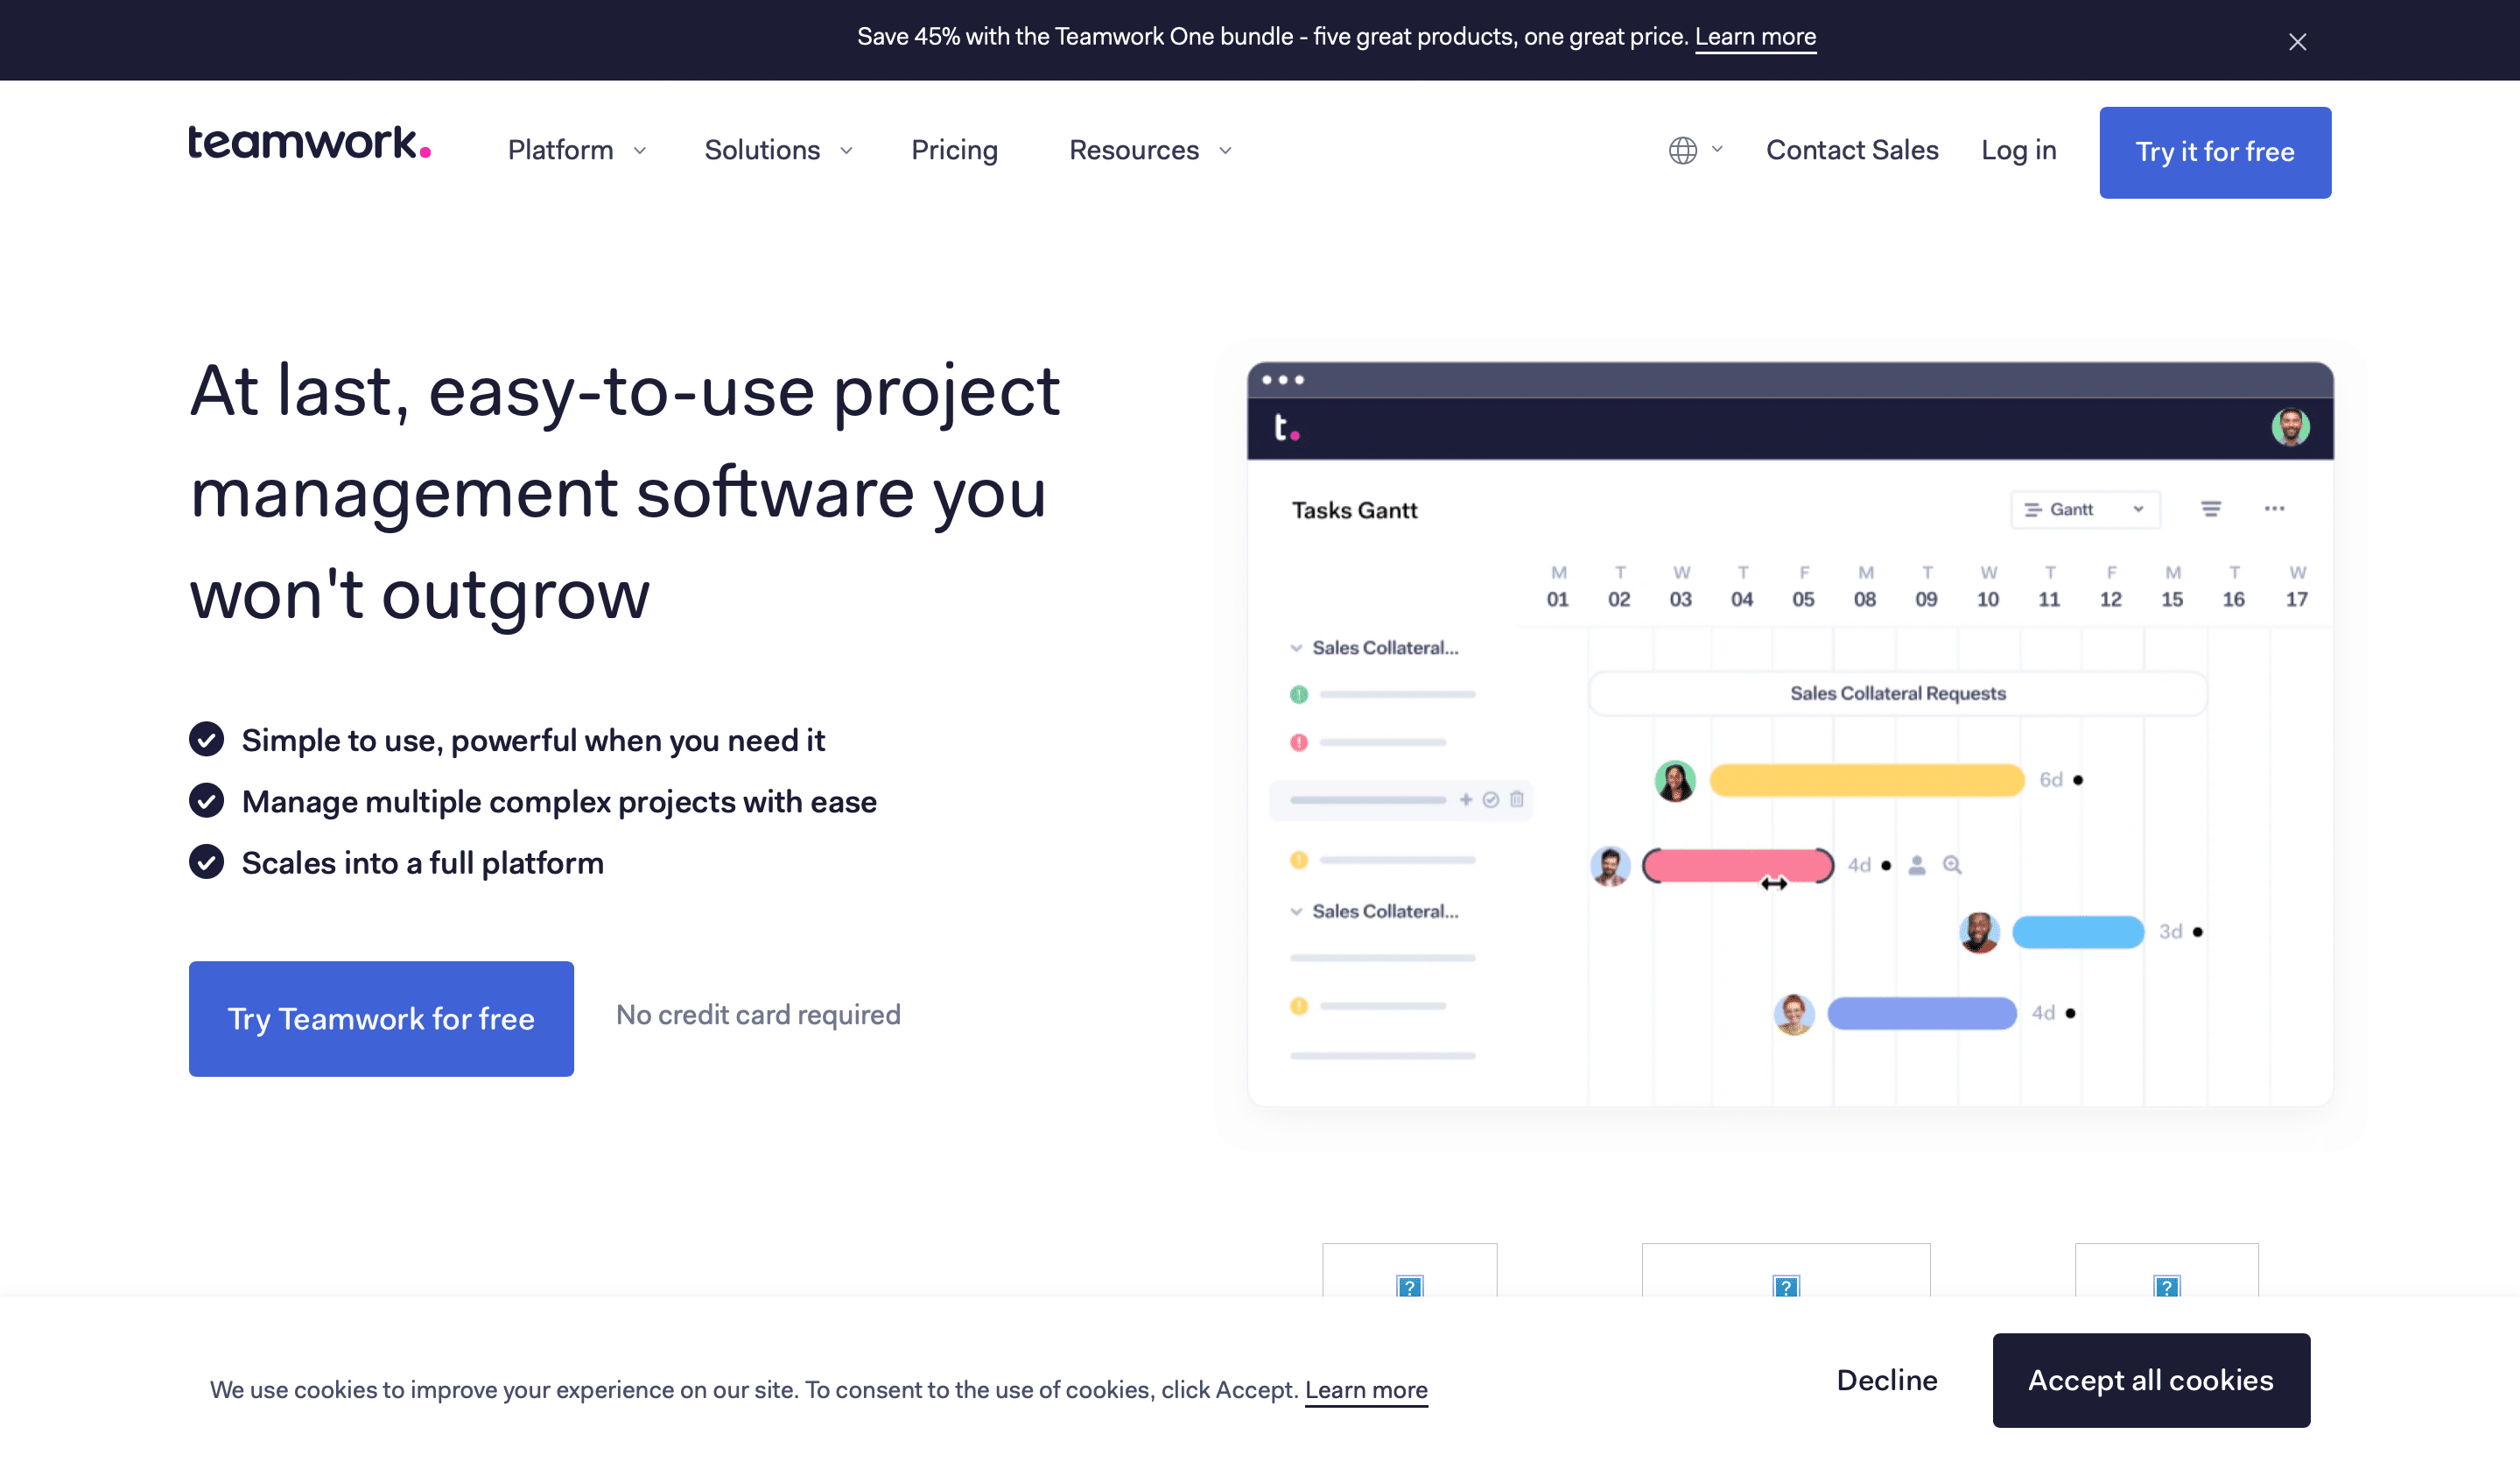Open the Pricing page
The image size is (2520, 1462).
954,150
